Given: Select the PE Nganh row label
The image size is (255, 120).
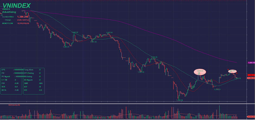Looking at the screenshot, I should (6, 76).
